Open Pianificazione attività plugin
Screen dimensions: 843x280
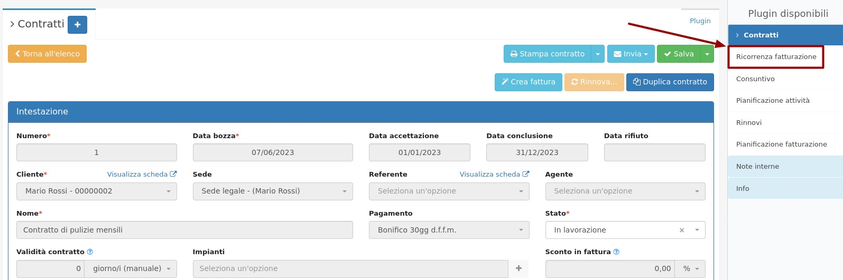point(772,101)
